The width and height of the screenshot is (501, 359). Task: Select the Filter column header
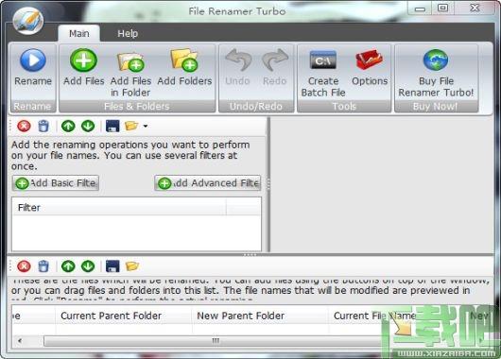(119, 208)
